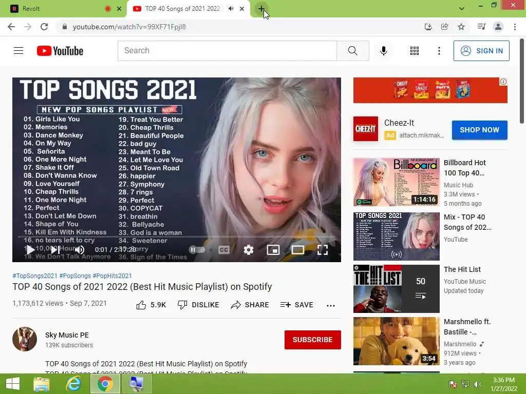Screen dimensions: 526x394
Task: Open Mix - TOP 40 Songs thumbnail
Action: (x=396, y=236)
